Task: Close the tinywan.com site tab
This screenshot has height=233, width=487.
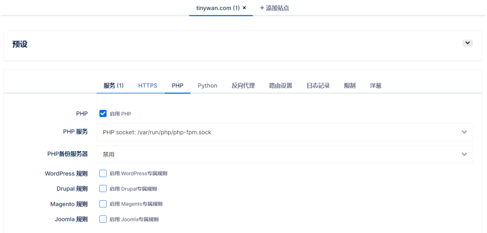Action: pos(244,8)
